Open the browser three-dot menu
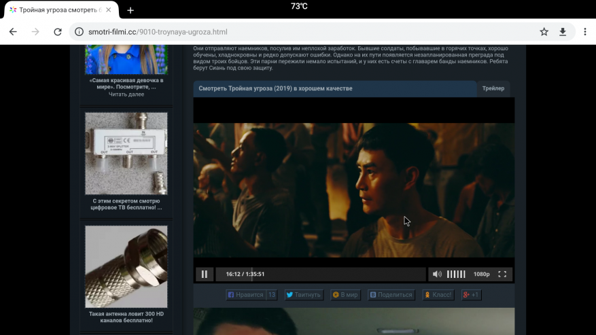 [x=585, y=32]
